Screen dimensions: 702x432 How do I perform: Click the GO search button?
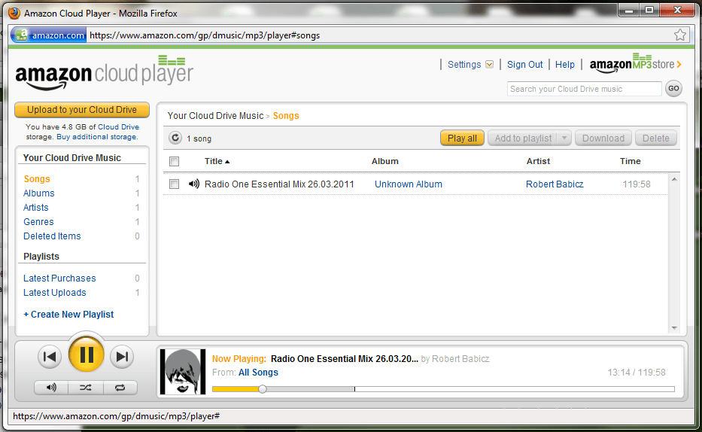click(673, 89)
